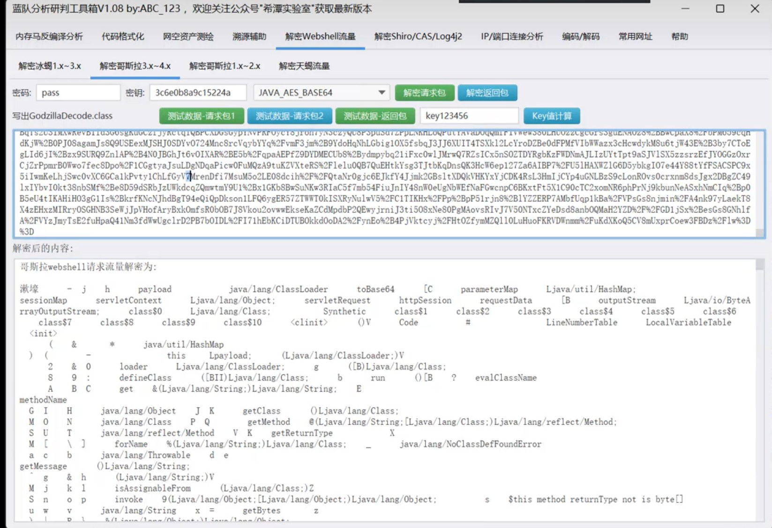Open the 解密天蝎流量 sub-tab
This screenshot has height=528, width=772.
(x=304, y=66)
